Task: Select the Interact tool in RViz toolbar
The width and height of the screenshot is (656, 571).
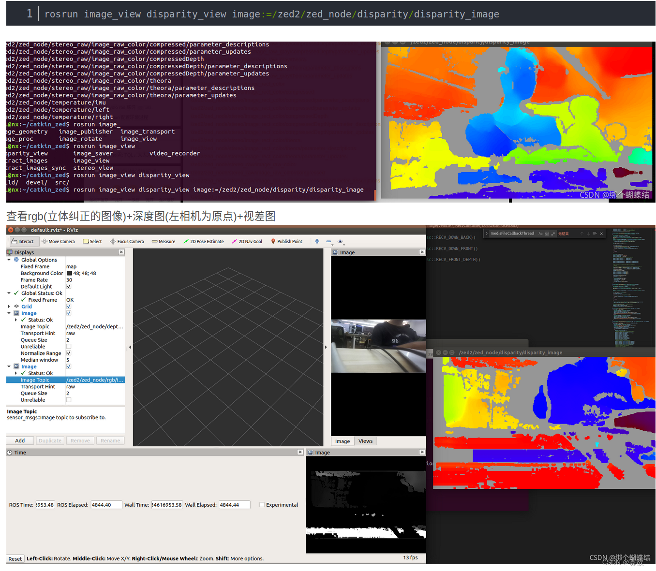Action: click(x=23, y=241)
